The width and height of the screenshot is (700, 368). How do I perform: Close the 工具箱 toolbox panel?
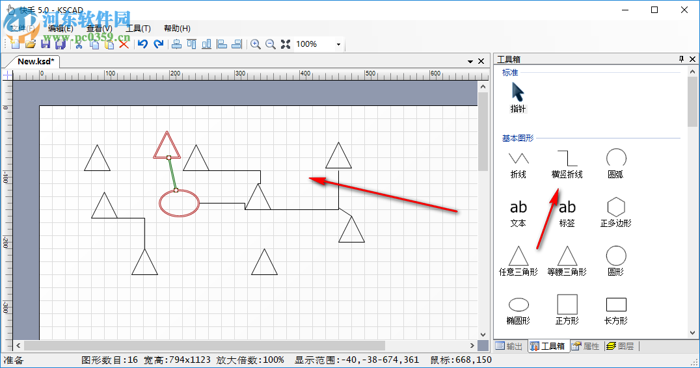[x=692, y=59]
